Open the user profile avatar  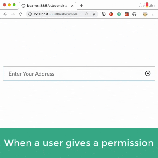click(x=145, y=14)
